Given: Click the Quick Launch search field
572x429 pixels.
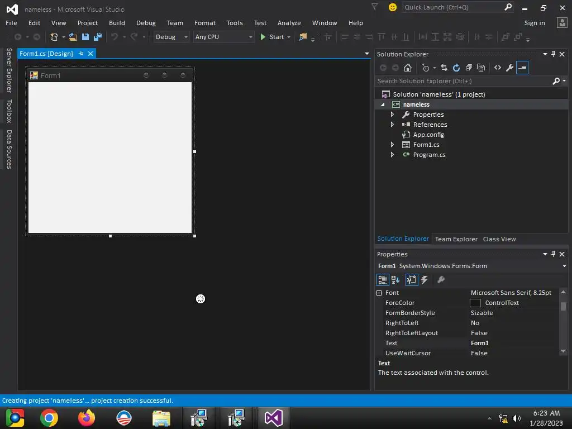Looking at the screenshot, I should point(454,7).
